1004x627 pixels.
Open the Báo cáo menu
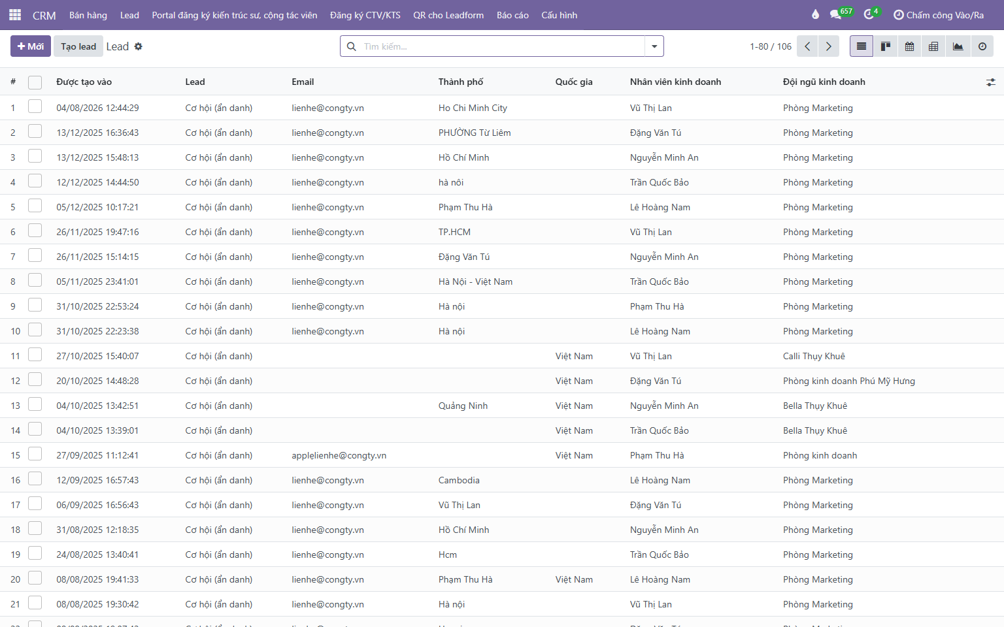(512, 15)
